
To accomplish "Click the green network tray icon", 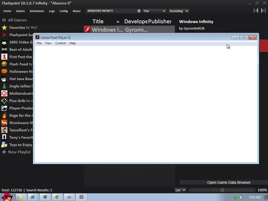I will (x=235, y=197).
